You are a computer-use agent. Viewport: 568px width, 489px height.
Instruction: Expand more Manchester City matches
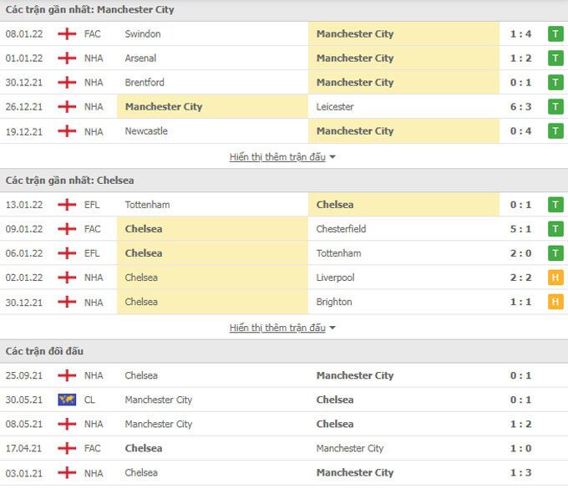tap(282, 157)
